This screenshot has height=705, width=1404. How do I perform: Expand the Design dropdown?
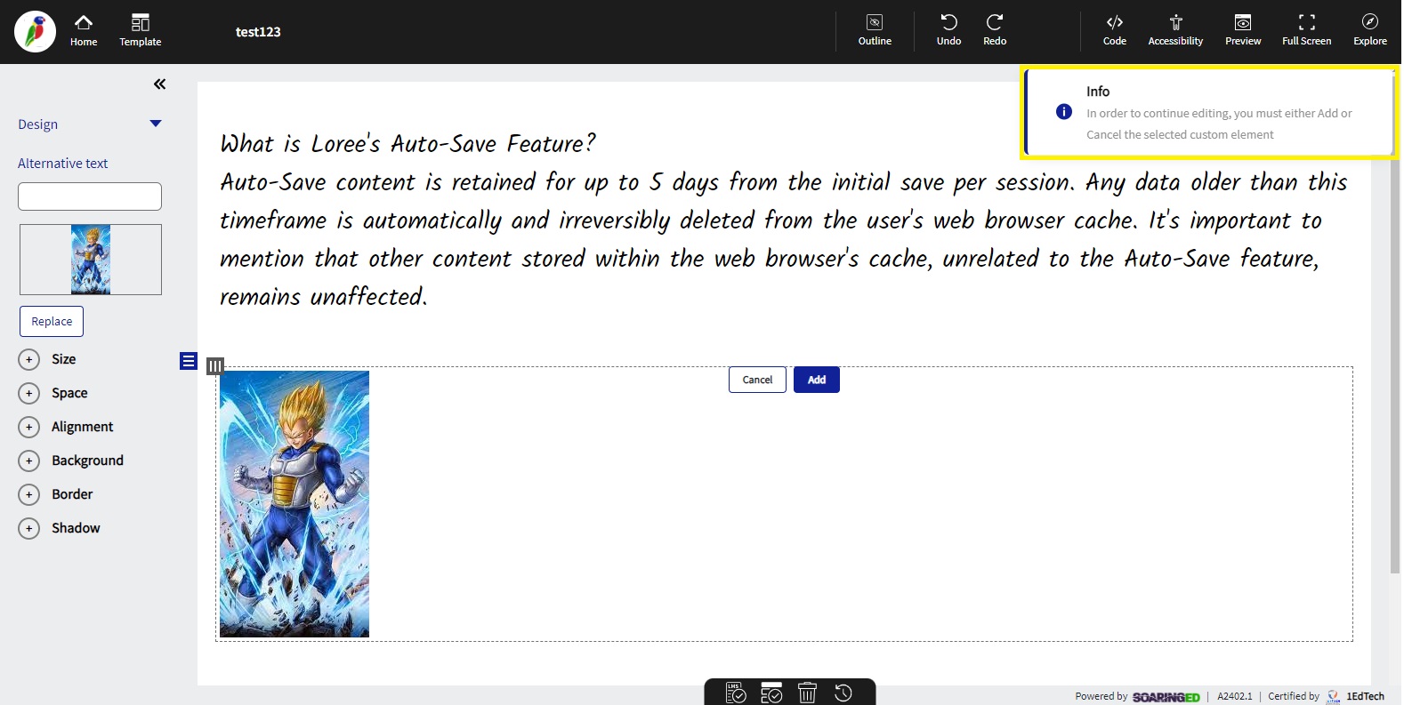[x=156, y=124]
